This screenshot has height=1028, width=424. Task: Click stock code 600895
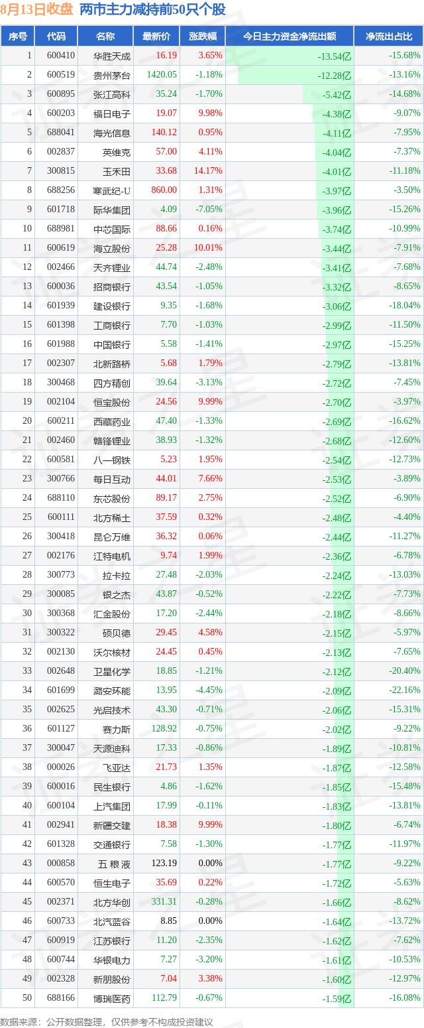[x=61, y=94]
